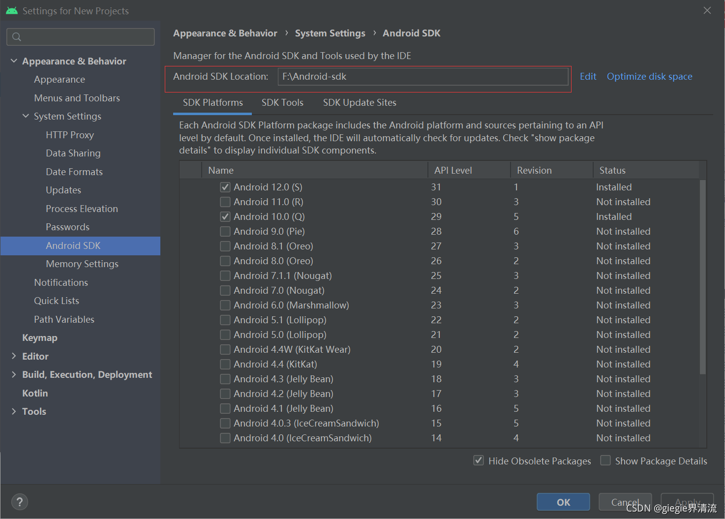Click Edit next to SDK Location

tap(588, 77)
